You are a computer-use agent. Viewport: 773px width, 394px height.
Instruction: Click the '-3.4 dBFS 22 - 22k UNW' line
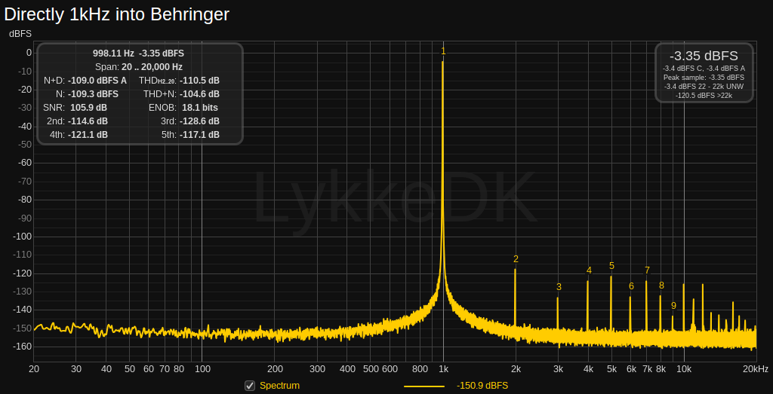704,86
